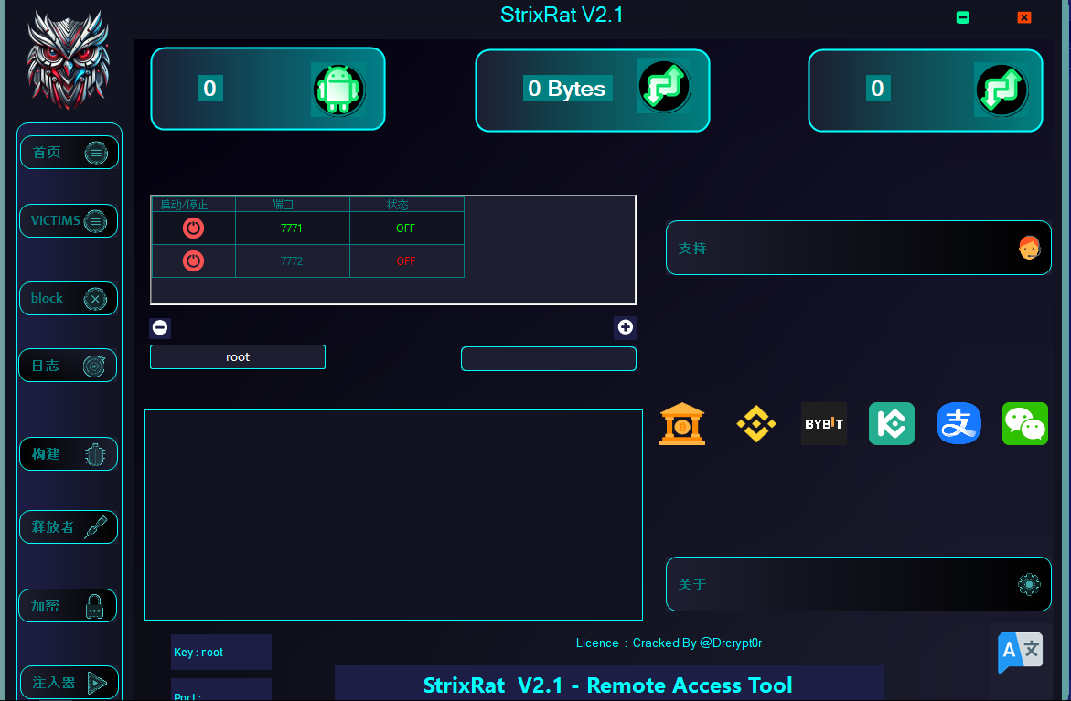Click the Binance logo icon

[x=756, y=424]
